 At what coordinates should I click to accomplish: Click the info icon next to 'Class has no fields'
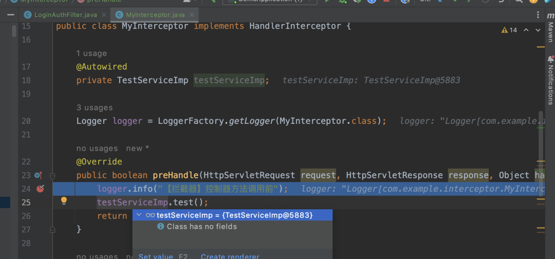pos(161,226)
